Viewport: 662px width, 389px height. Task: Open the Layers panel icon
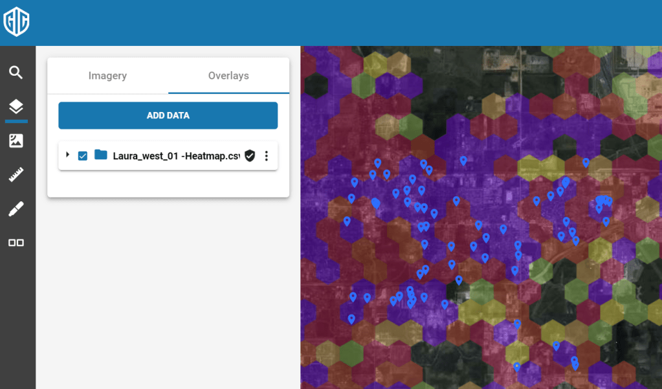16,107
